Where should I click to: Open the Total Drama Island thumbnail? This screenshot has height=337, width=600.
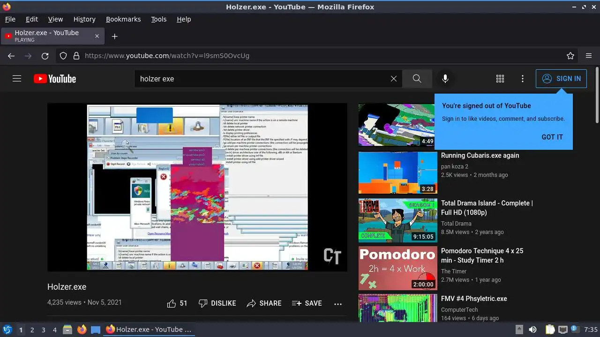(x=398, y=220)
